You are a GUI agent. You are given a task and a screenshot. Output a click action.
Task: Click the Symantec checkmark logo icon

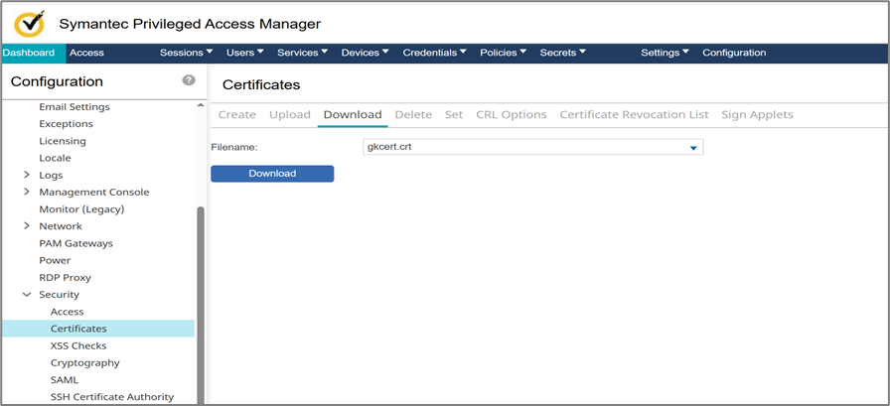pos(31,23)
